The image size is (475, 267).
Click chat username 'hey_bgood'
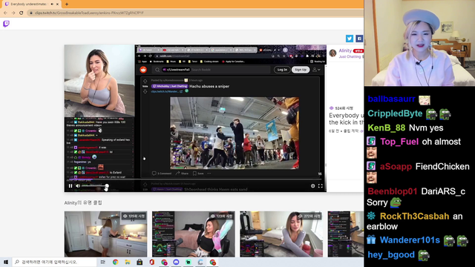click(391, 254)
